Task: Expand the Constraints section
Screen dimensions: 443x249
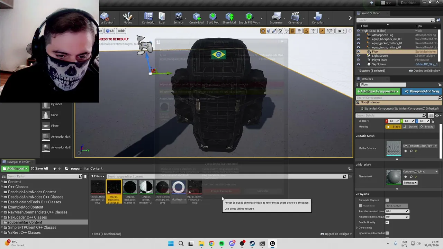Action: [357, 228]
